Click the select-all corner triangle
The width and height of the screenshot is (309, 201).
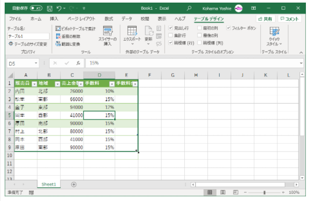click(10, 75)
